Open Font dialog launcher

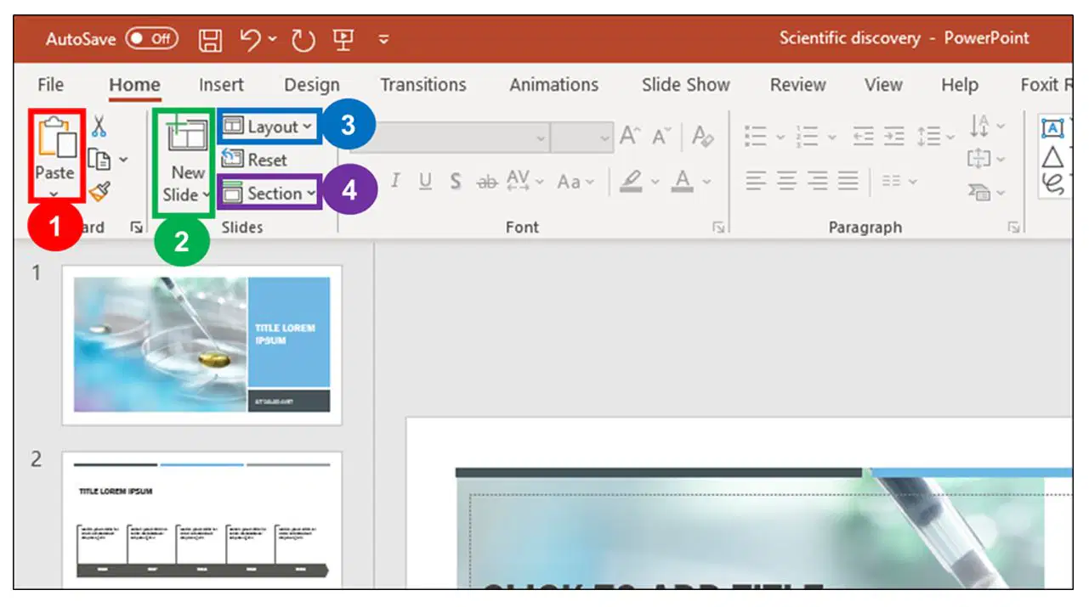tap(719, 228)
